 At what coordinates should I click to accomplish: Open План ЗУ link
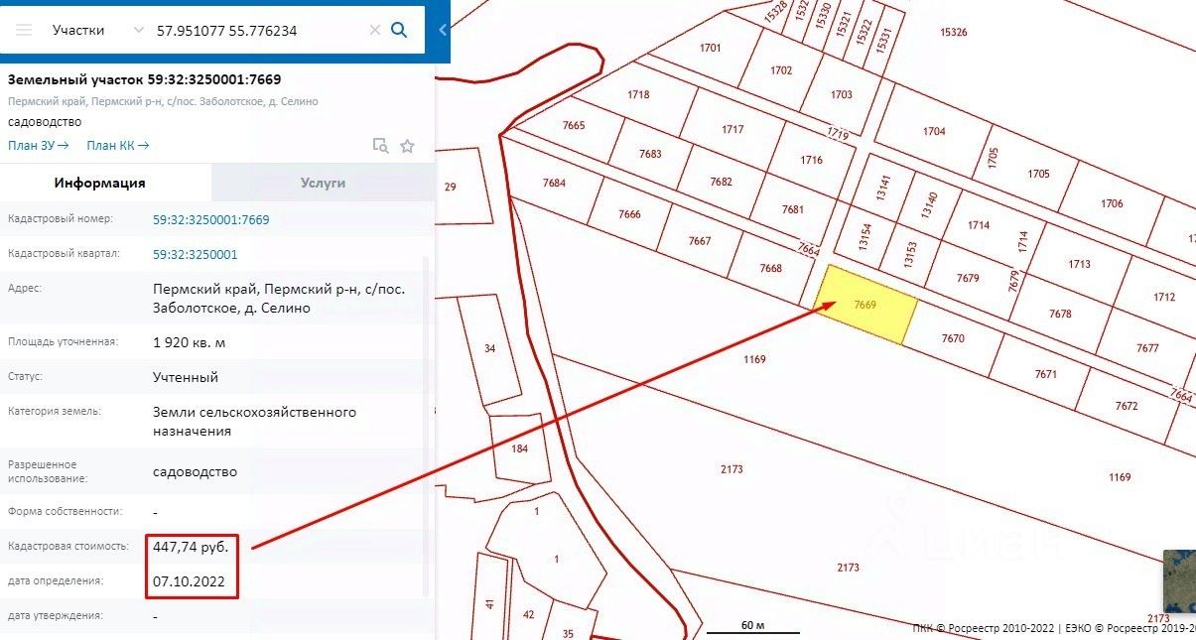[x=39, y=146]
